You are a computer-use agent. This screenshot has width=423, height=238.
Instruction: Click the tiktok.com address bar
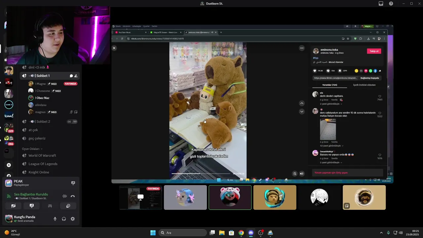(231, 39)
